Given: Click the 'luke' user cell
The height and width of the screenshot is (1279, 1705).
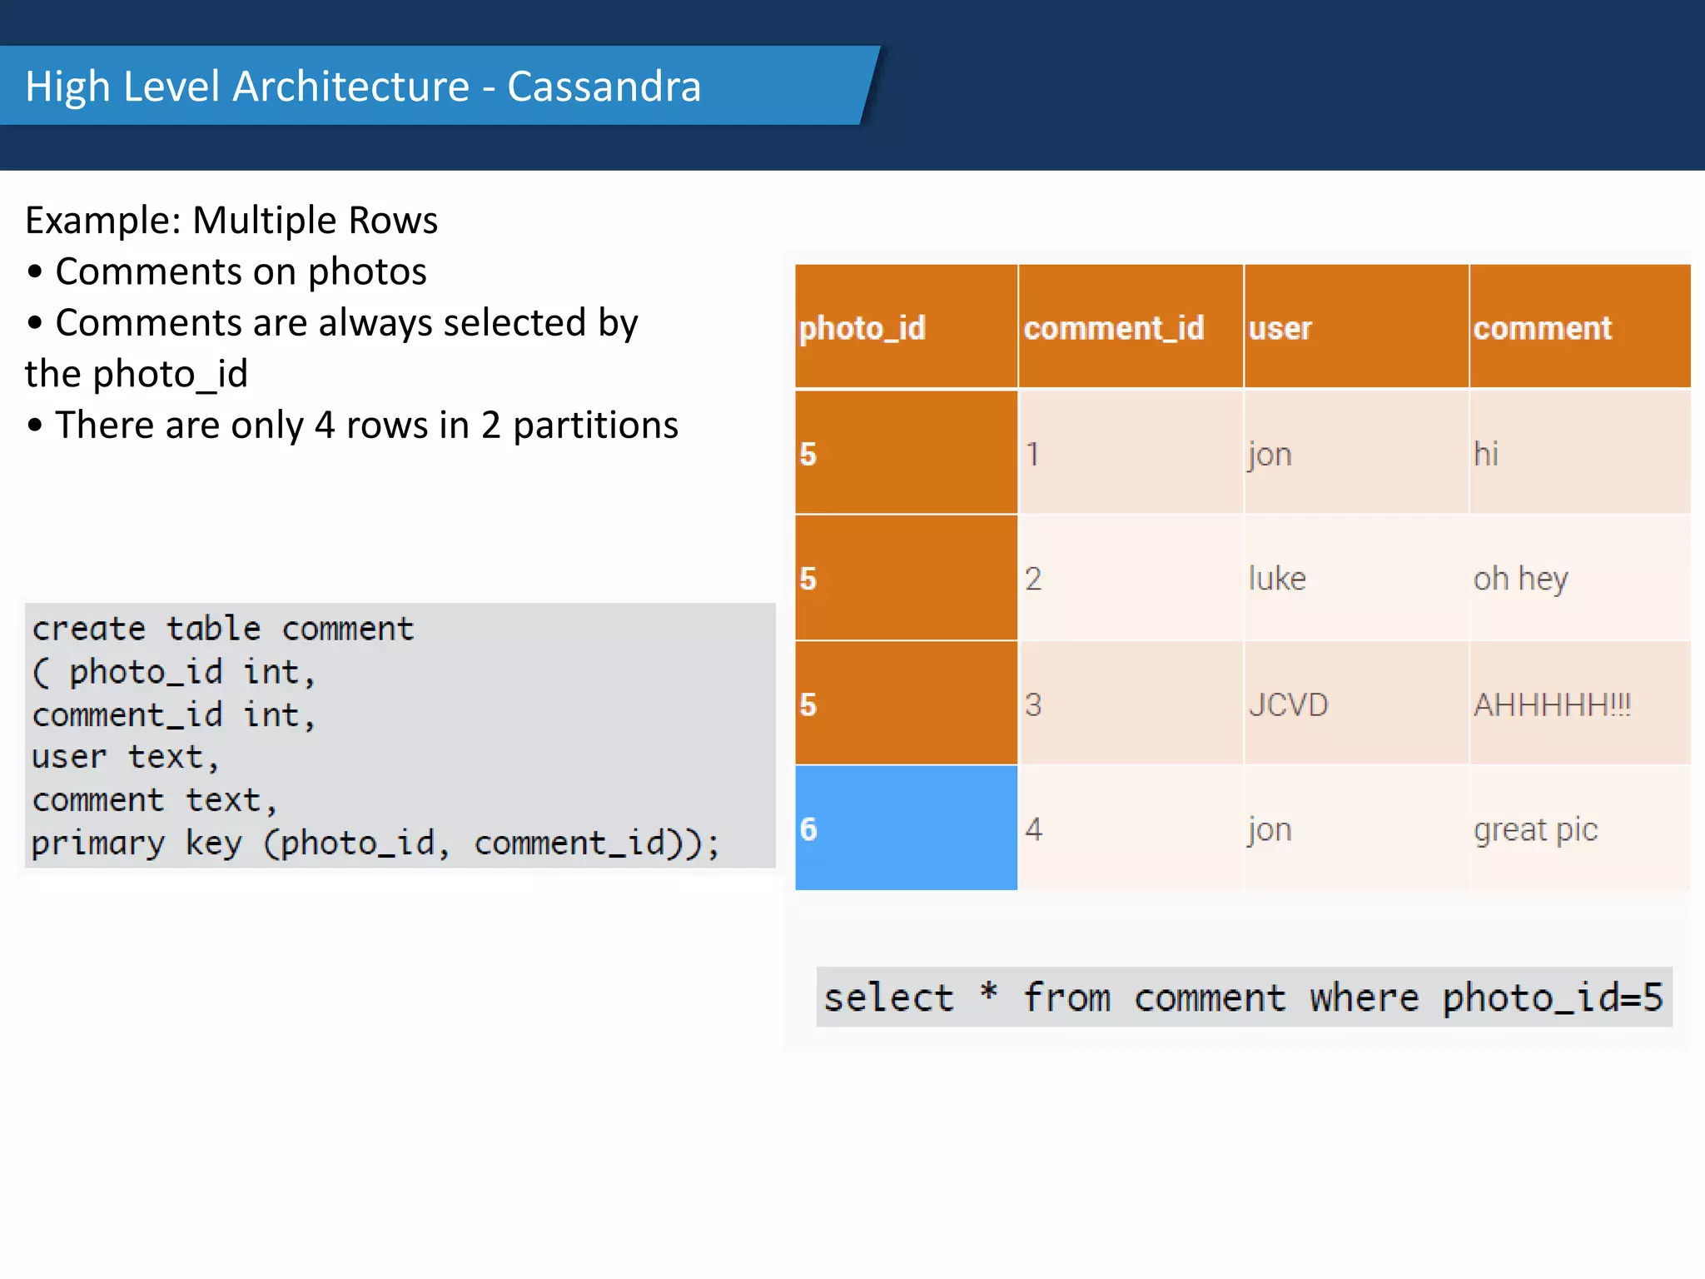Looking at the screenshot, I should pos(1277,578).
